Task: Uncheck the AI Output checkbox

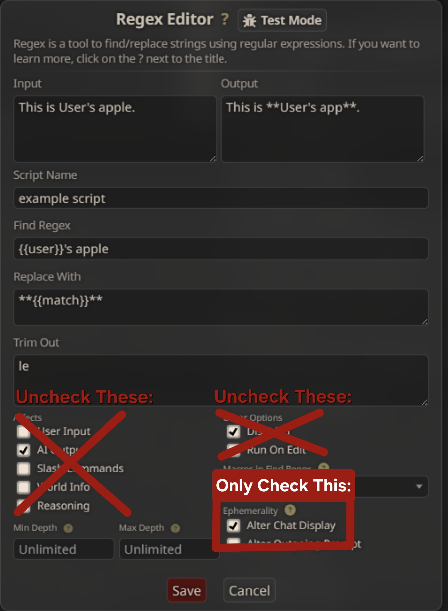Action: click(23, 450)
